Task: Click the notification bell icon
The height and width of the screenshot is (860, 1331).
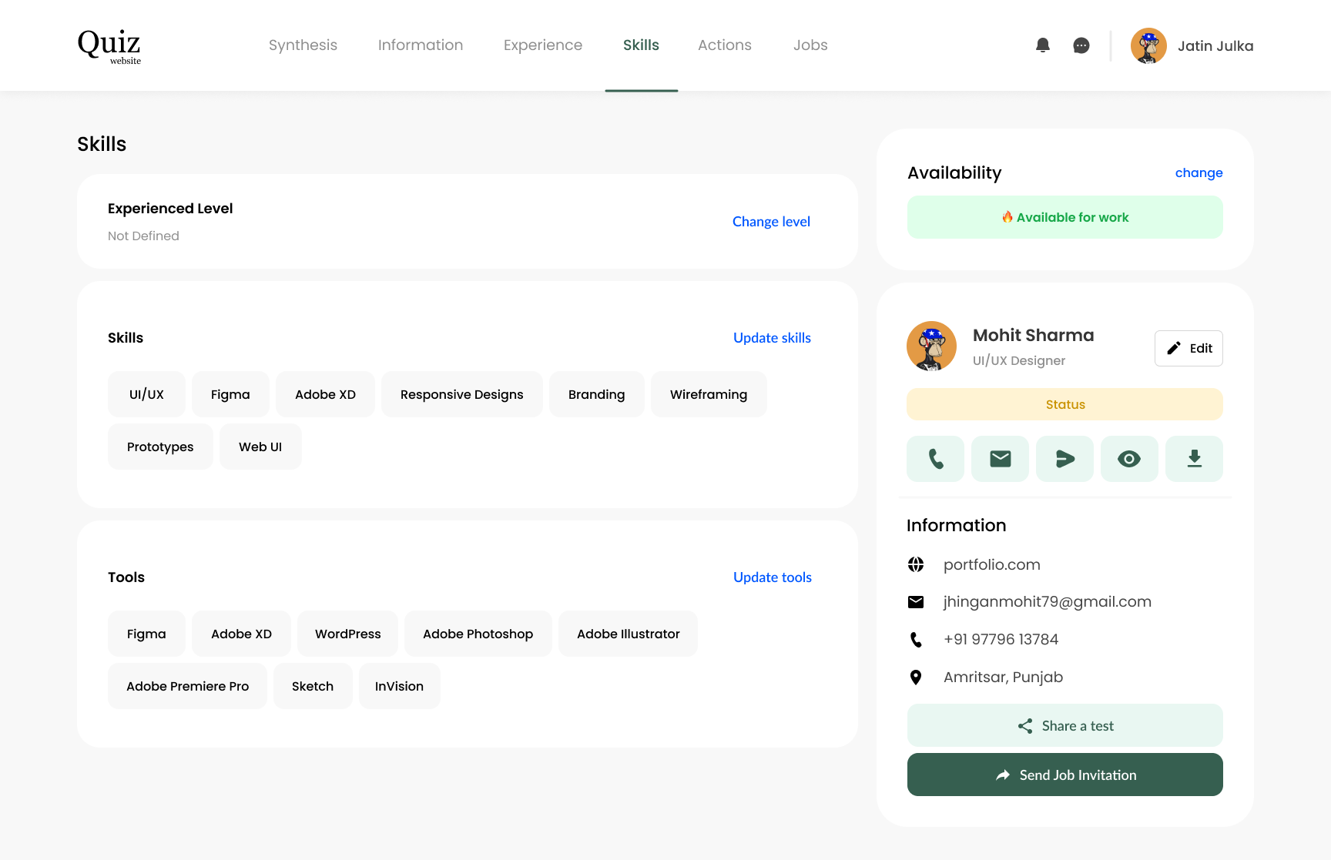Action: tap(1043, 45)
